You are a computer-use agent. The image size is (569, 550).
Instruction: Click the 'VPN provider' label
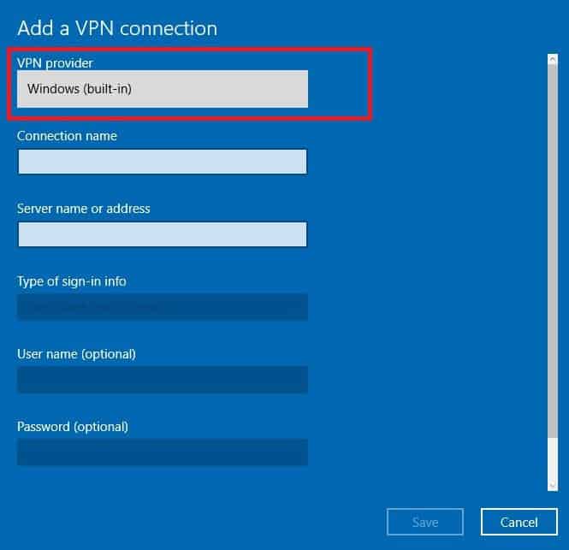coord(55,63)
